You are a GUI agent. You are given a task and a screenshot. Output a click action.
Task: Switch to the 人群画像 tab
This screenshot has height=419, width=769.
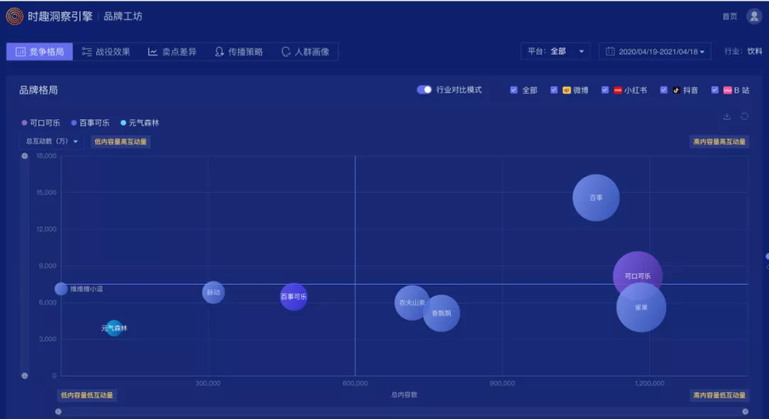click(x=305, y=51)
